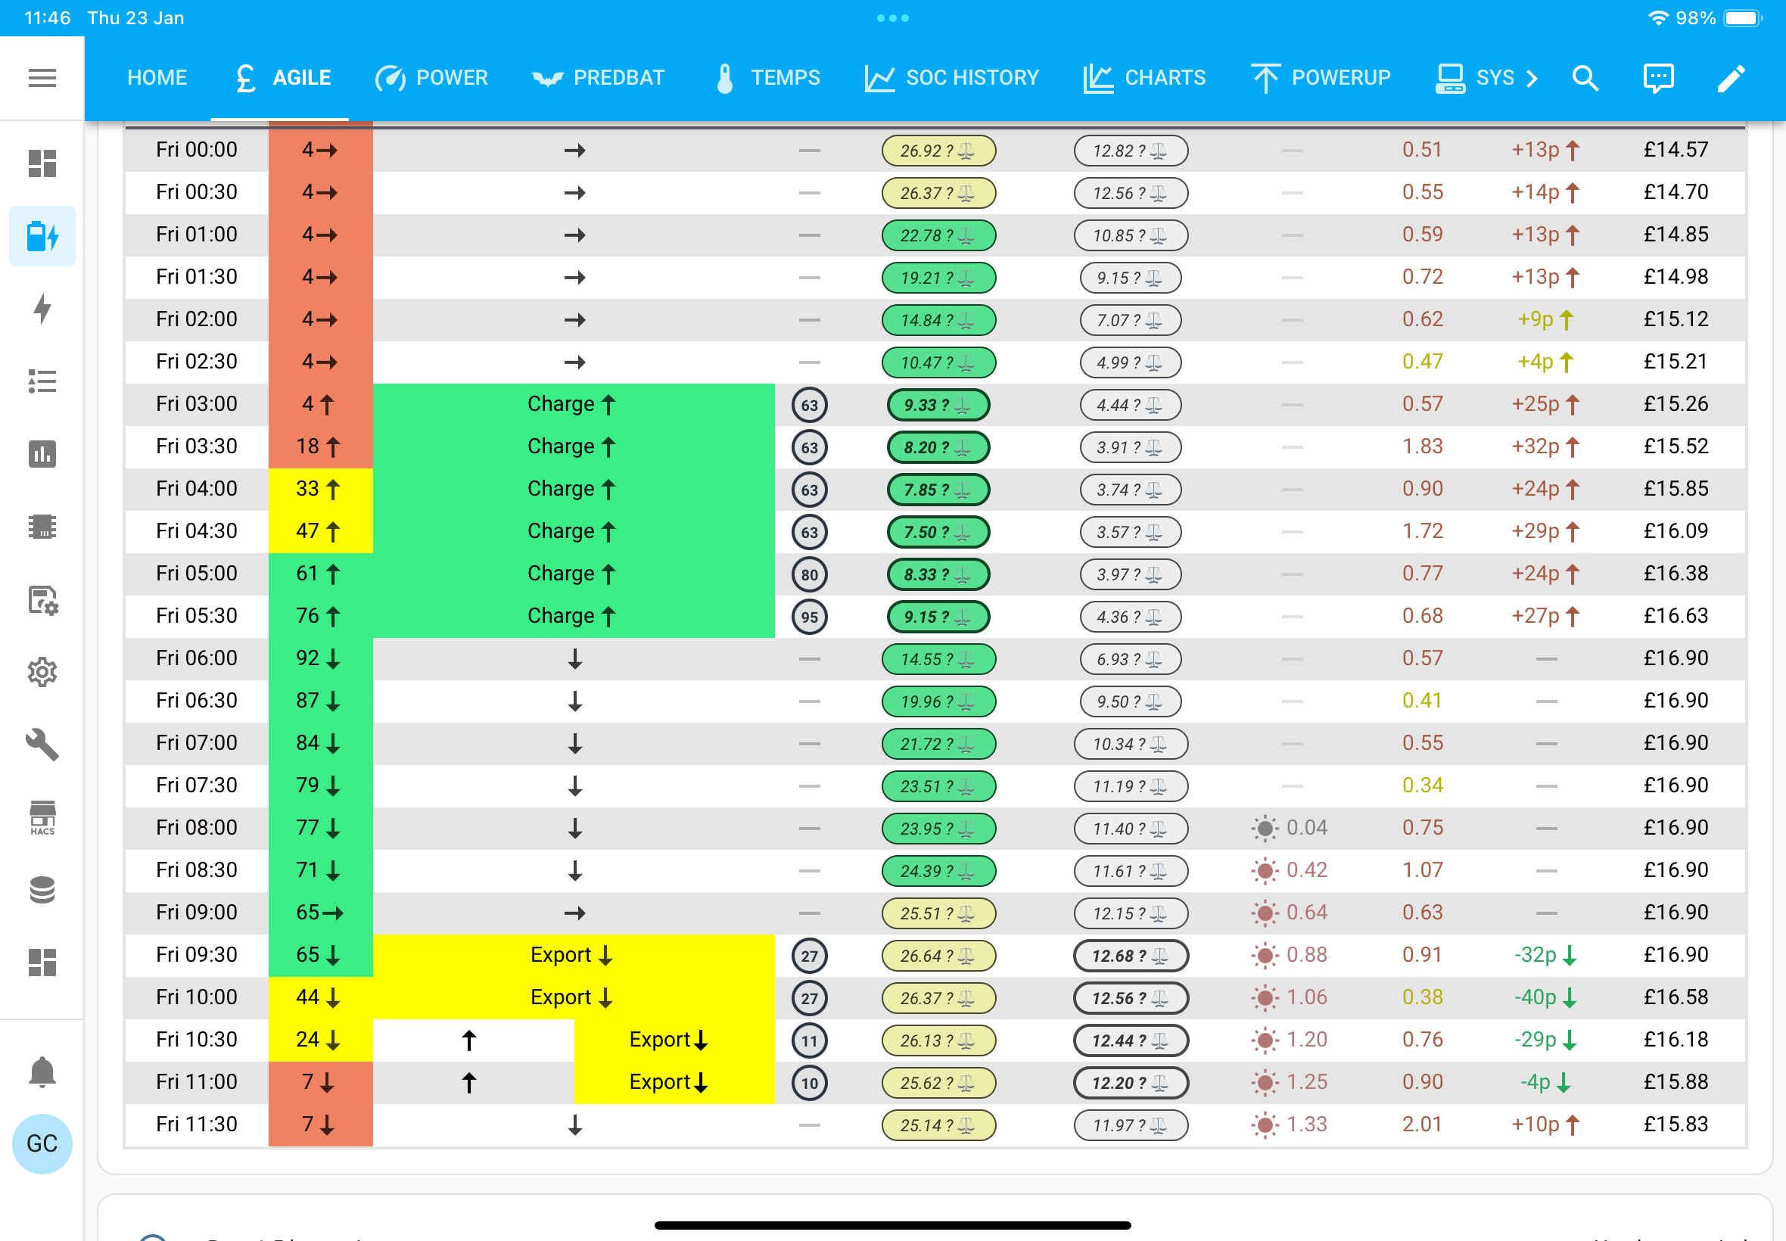Click the pencil edit dashboard icon

pos(1731,78)
